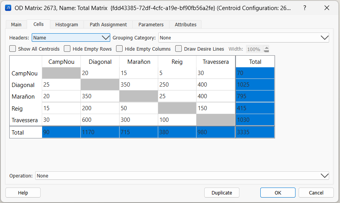Open the Headers dropdown list
This screenshot has height=203, width=340.
click(71, 38)
